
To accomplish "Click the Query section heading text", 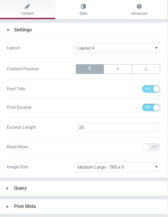I will pyautogui.click(x=20, y=188).
